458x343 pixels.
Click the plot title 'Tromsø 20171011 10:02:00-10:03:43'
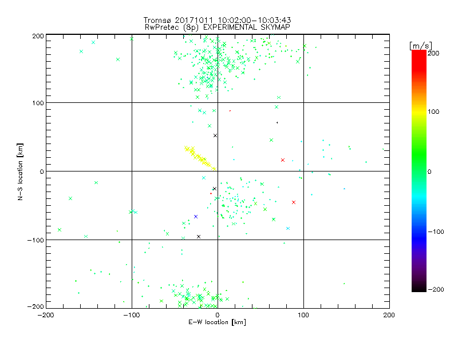(217, 20)
